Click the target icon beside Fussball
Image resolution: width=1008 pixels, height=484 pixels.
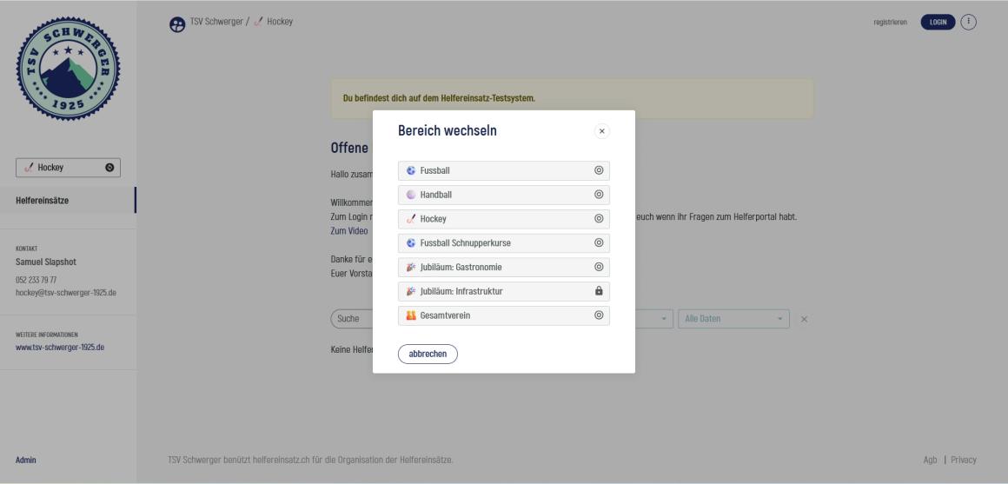[x=599, y=170]
